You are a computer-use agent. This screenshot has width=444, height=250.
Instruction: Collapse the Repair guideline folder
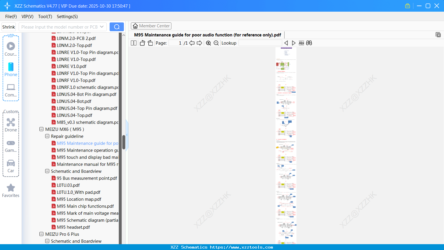coord(47,136)
